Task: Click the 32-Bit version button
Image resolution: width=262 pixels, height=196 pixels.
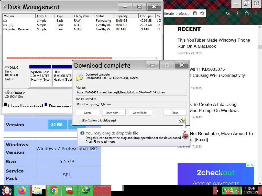Action: click(57, 125)
